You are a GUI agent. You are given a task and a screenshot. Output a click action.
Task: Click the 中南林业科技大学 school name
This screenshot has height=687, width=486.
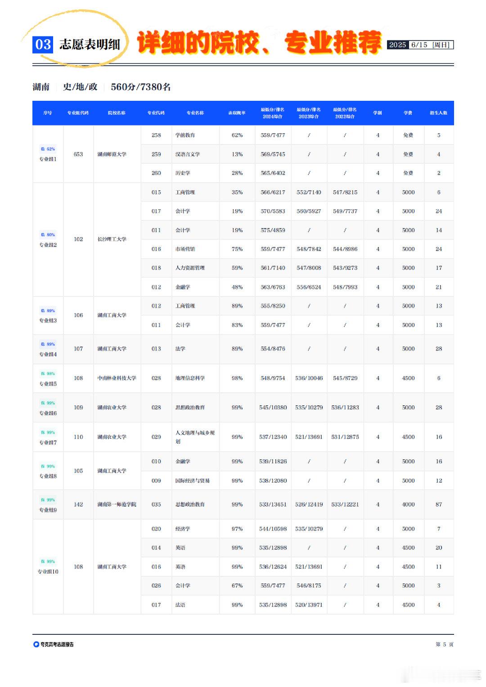[117, 378]
